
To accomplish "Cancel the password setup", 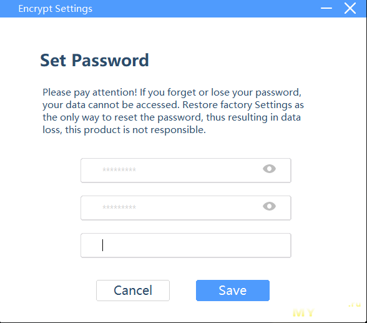I will point(133,291).
